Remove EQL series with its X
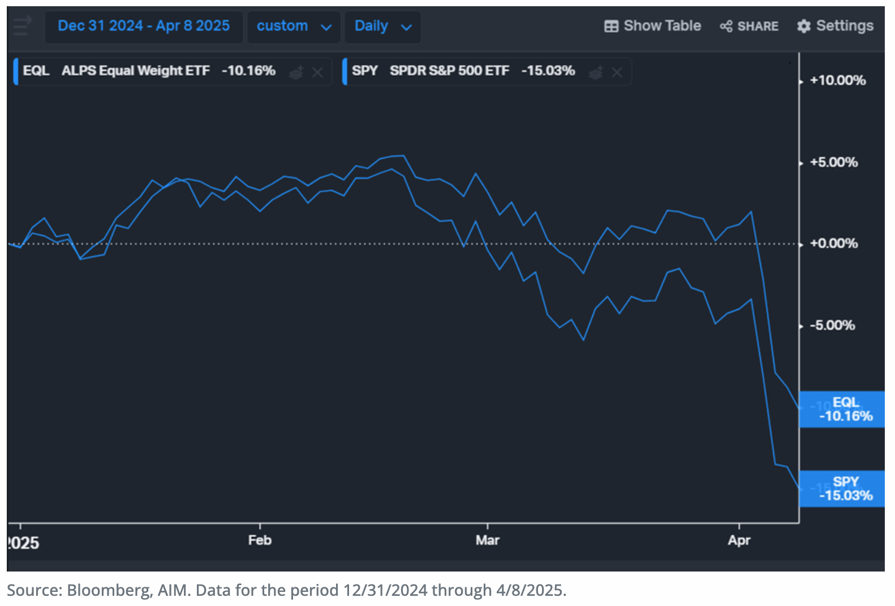Screen dimensions: 895x606 [317, 72]
